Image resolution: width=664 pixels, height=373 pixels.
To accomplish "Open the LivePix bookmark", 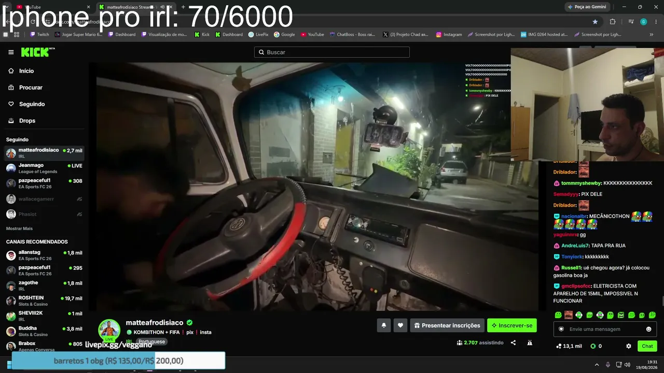I will (x=258, y=35).
